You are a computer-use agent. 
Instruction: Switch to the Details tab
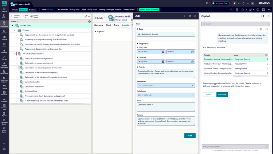(15, 10)
